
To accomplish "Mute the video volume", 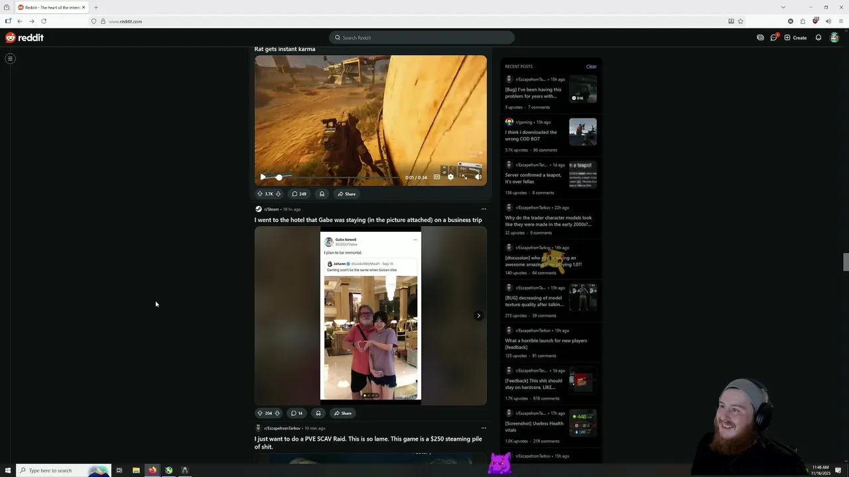I will (478, 177).
